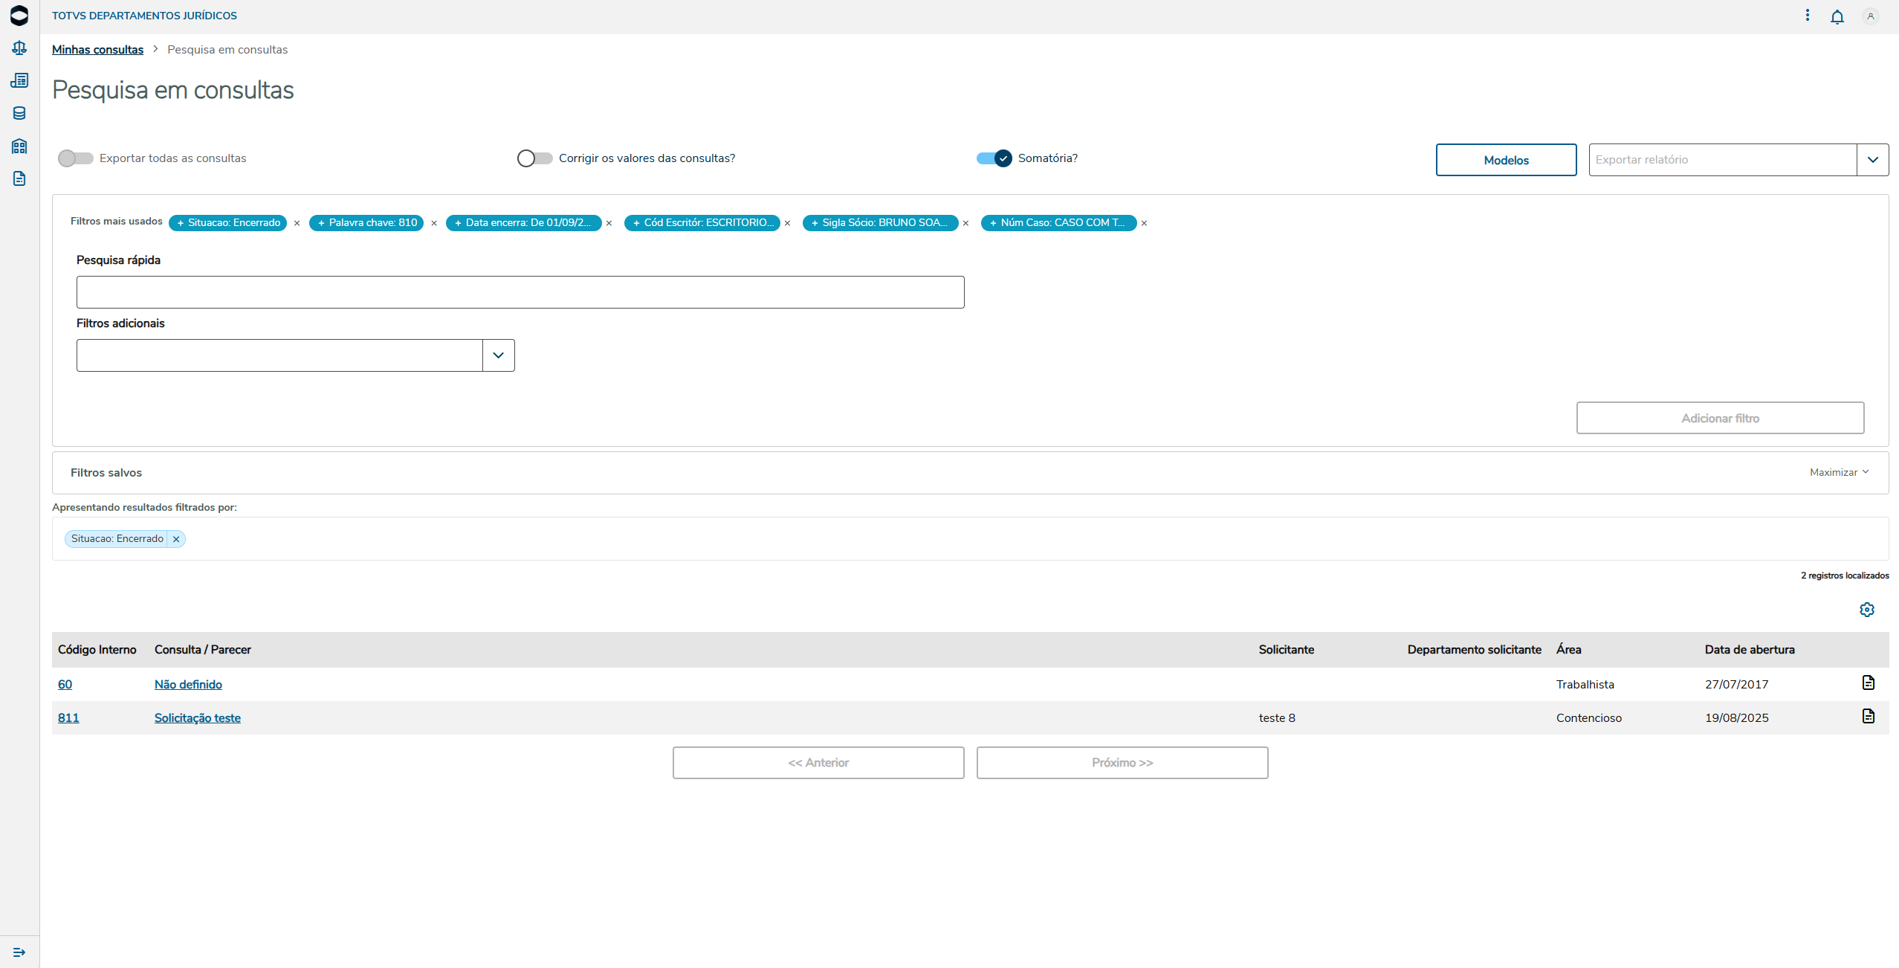Open the Solicitação teste link
1899x968 pixels.
point(197,717)
